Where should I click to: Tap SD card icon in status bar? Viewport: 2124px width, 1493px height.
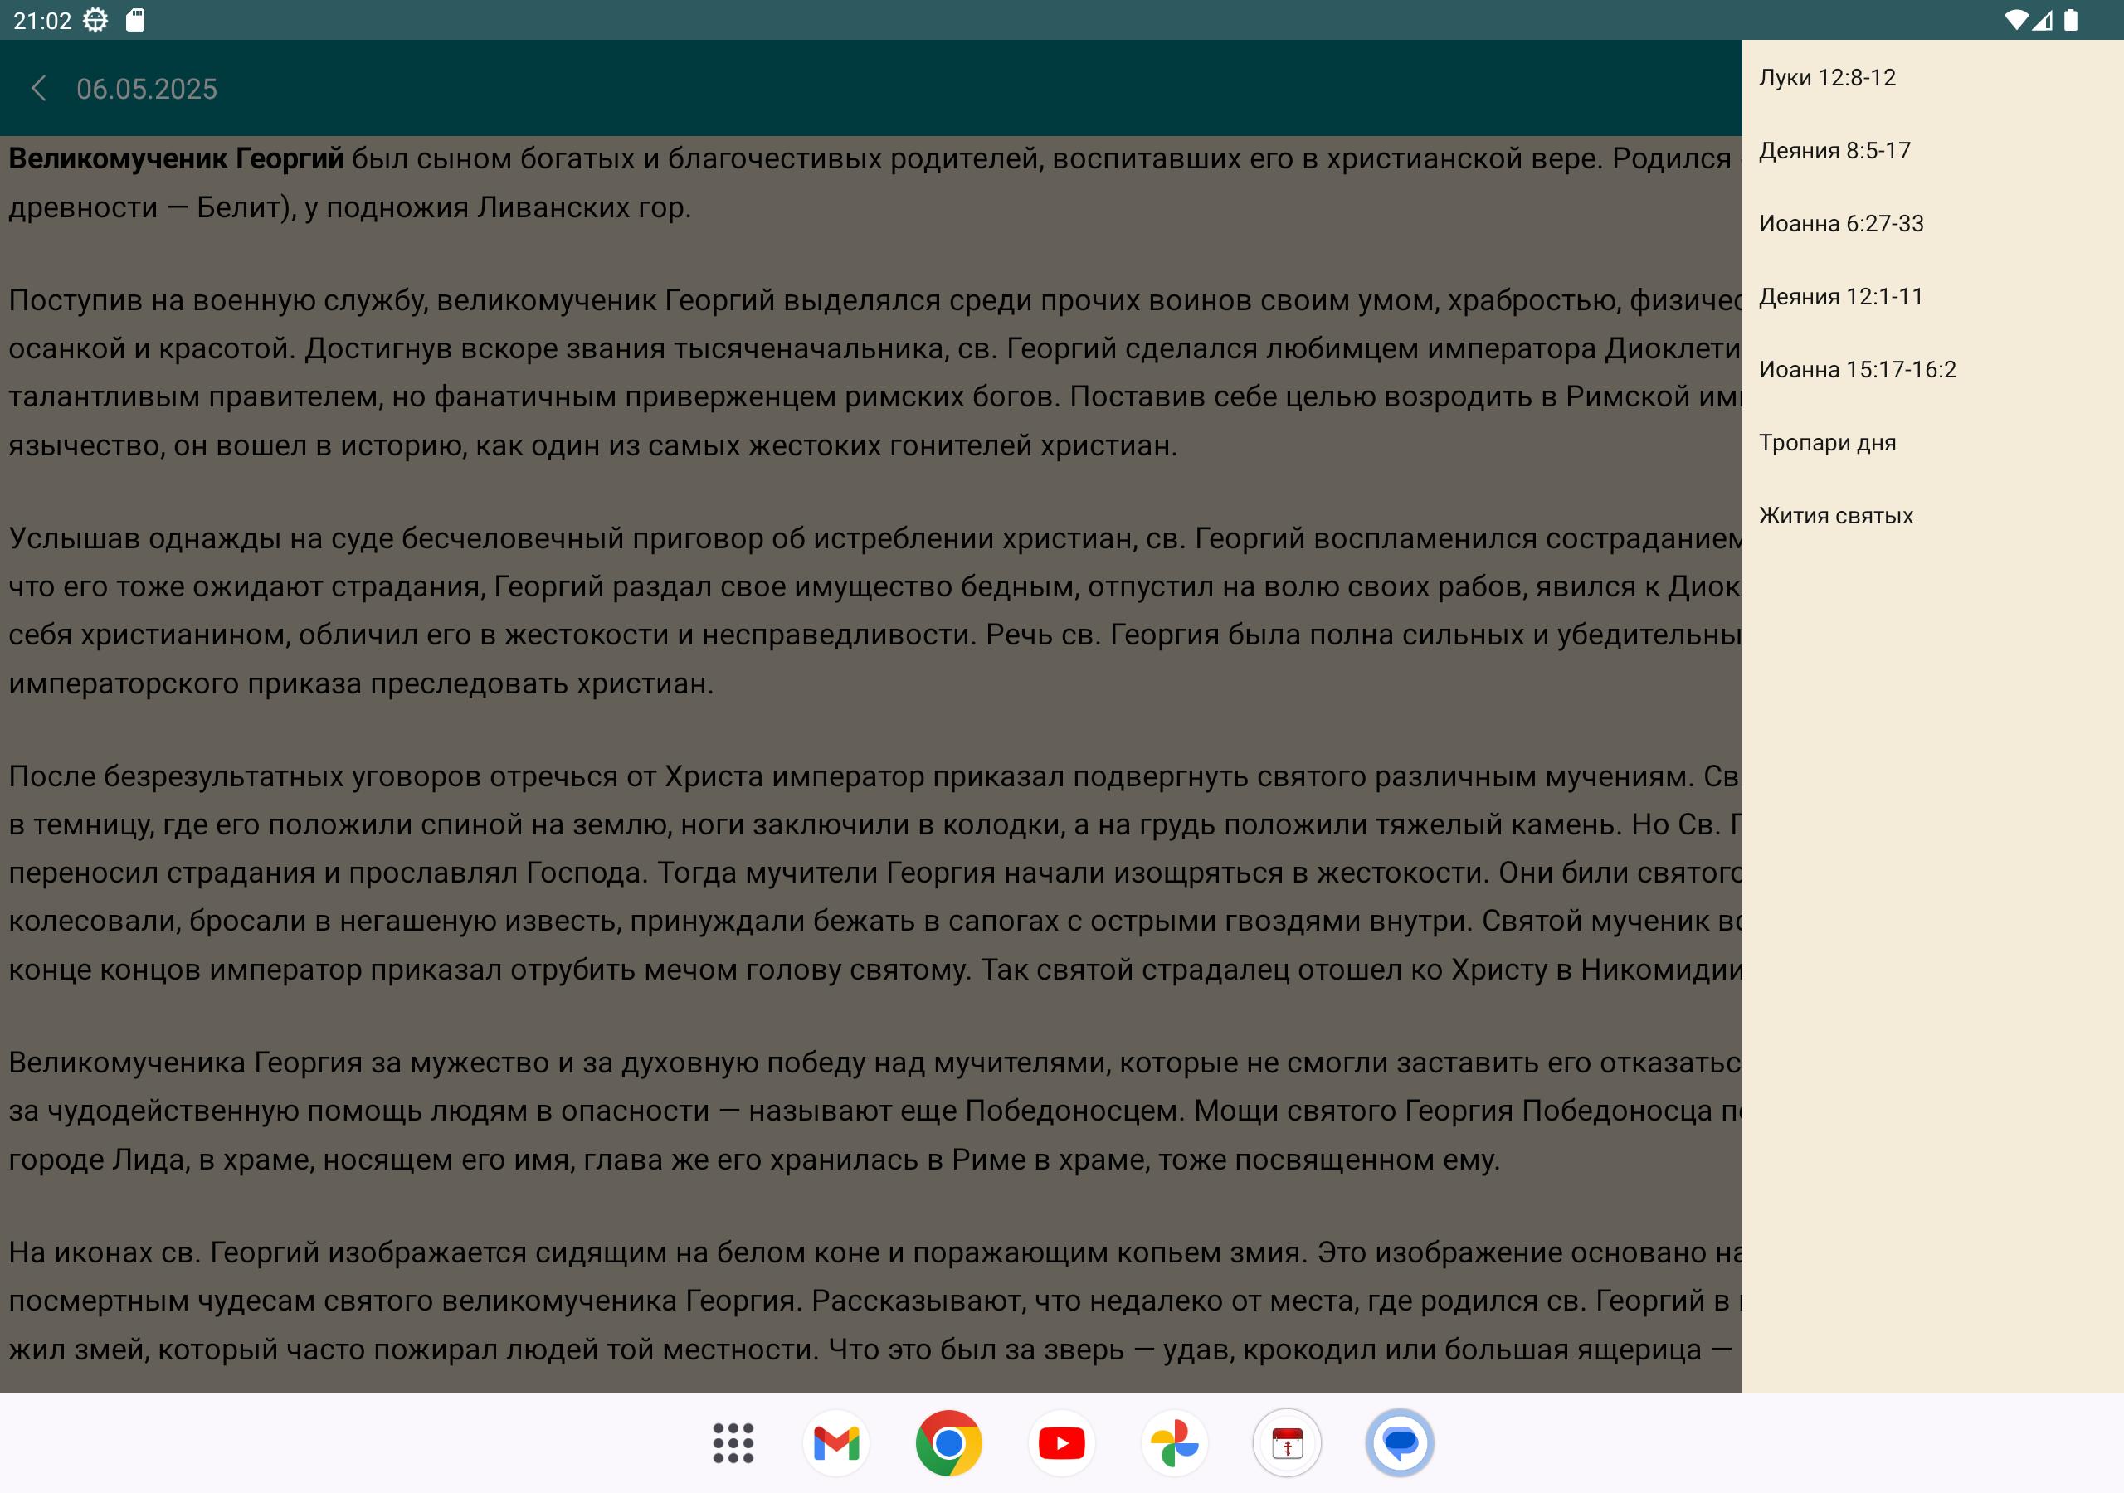pos(135,21)
